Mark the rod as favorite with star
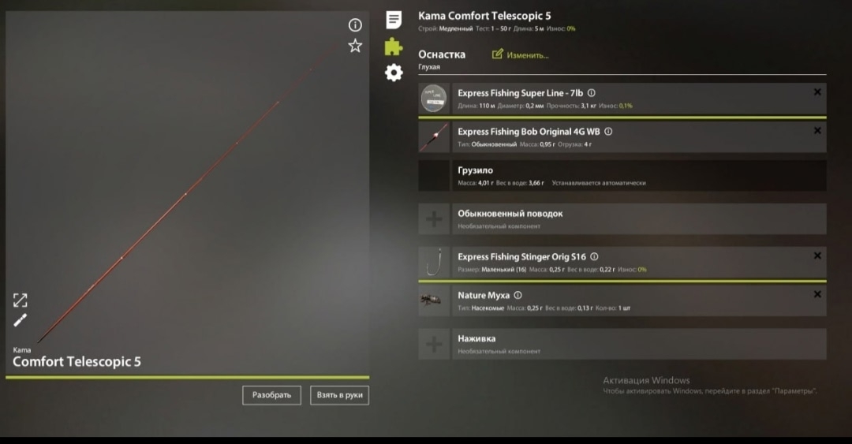 tap(355, 46)
